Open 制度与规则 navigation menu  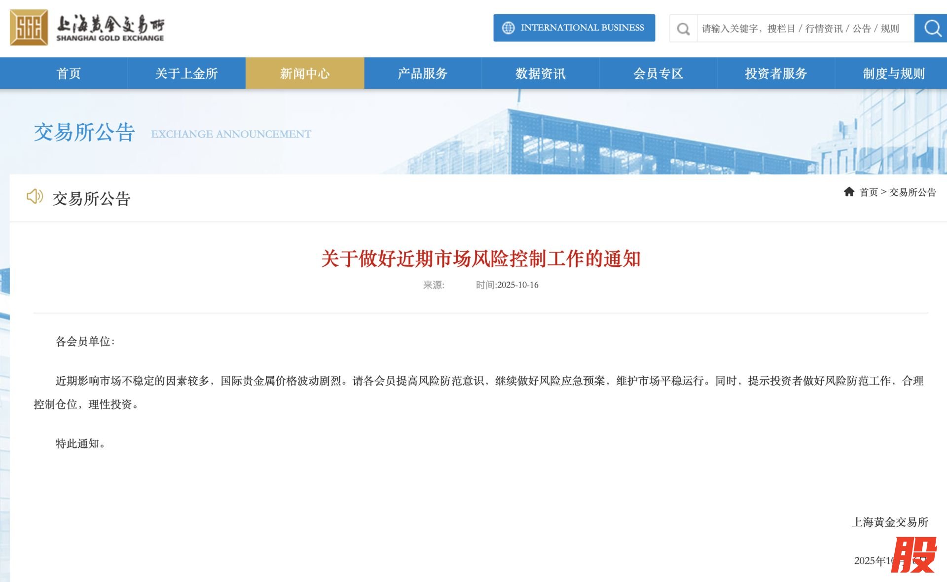click(893, 73)
